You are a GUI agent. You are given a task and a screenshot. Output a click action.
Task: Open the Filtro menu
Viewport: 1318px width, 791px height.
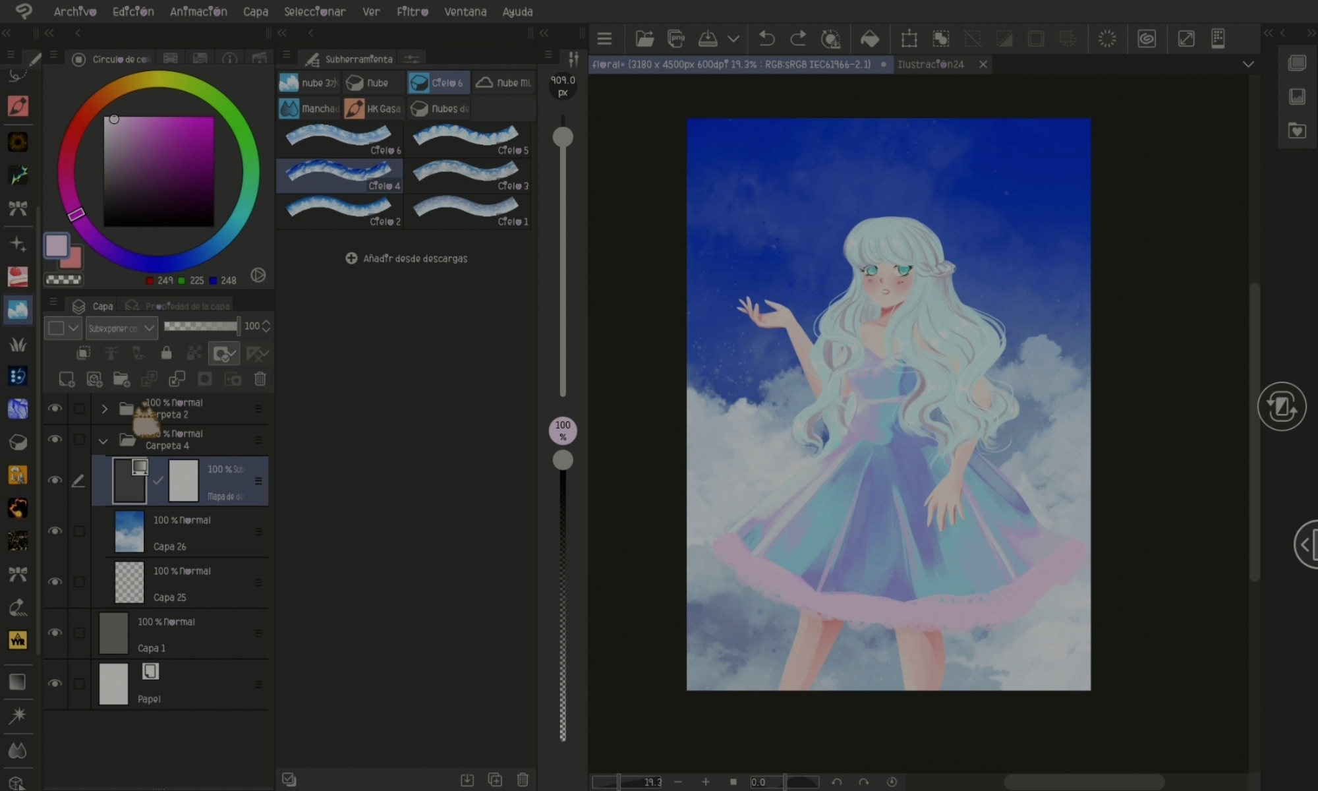pyautogui.click(x=413, y=11)
